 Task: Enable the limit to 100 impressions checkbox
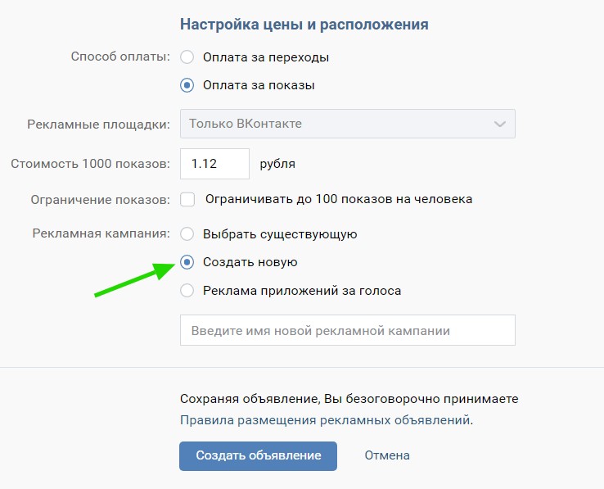[187, 200]
